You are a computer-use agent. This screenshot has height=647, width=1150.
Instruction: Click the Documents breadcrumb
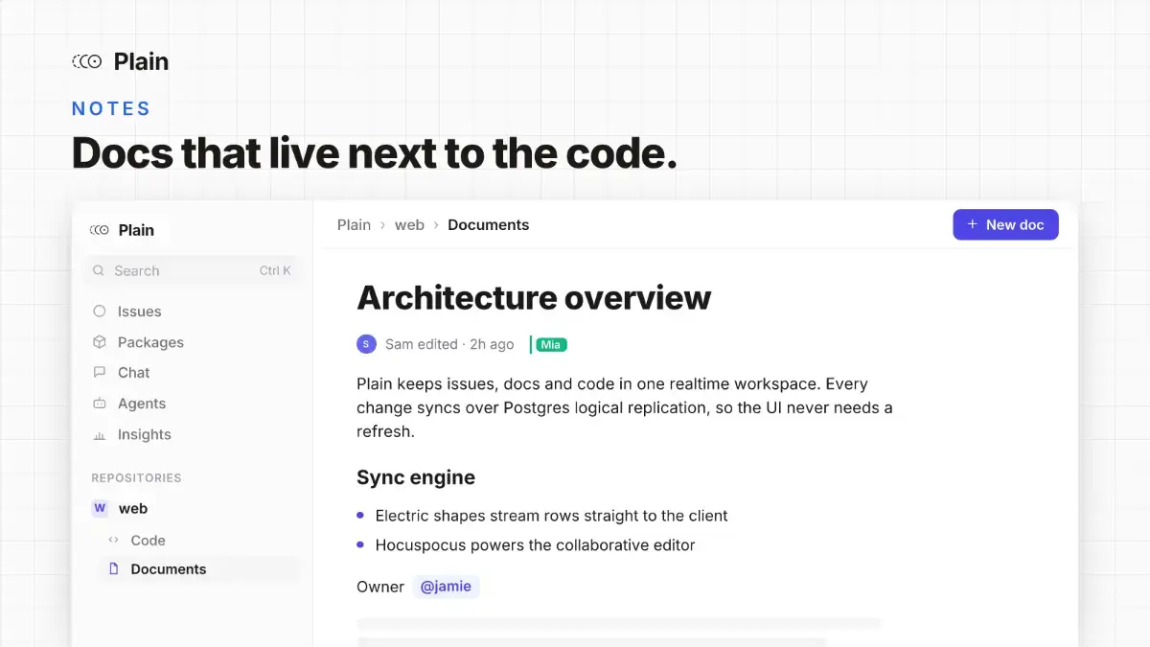point(488,225)
